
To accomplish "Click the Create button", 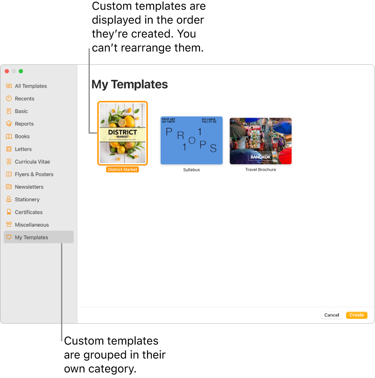I will point(356,315).
